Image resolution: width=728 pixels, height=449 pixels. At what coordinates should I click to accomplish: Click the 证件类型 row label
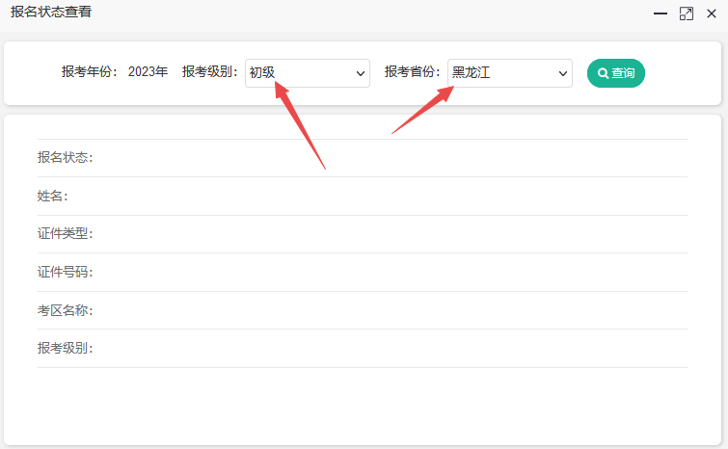(x=66, y=233)
